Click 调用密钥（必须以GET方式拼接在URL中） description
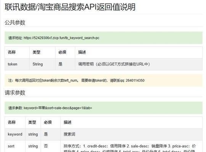The width and height of the screenshot is (206, 152). (114, 64)
